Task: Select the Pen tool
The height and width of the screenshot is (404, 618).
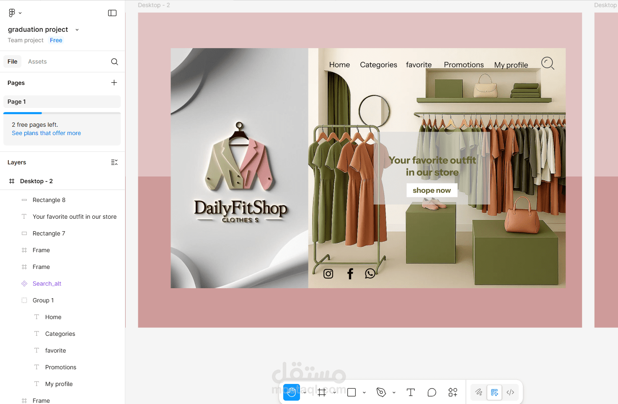Action: [x=381, y=392]
